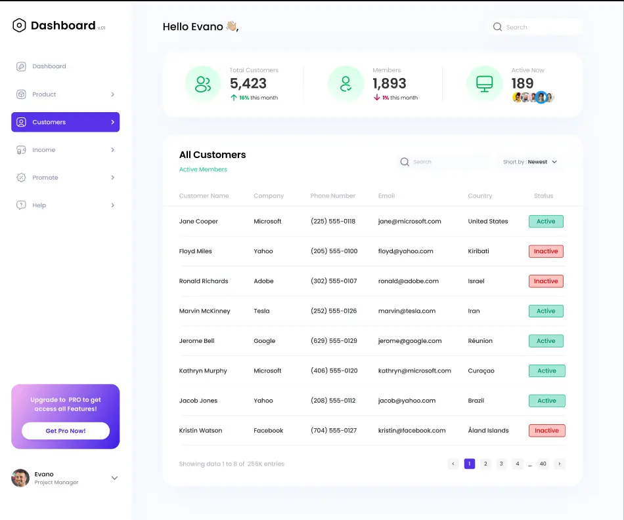Expand the Product sidebar section chevron
The image size is (624, 520).
tap(112, 94)
